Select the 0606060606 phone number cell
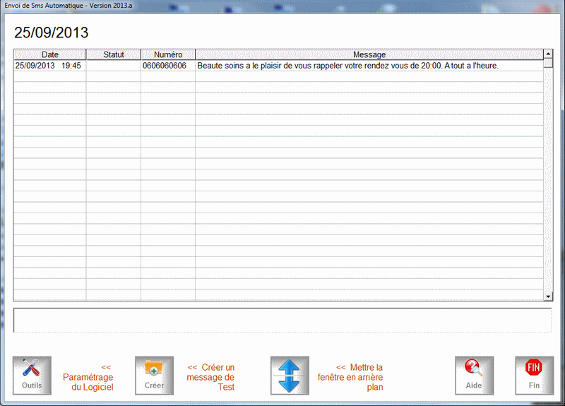565x406 pixels. (x=168, y=66)
